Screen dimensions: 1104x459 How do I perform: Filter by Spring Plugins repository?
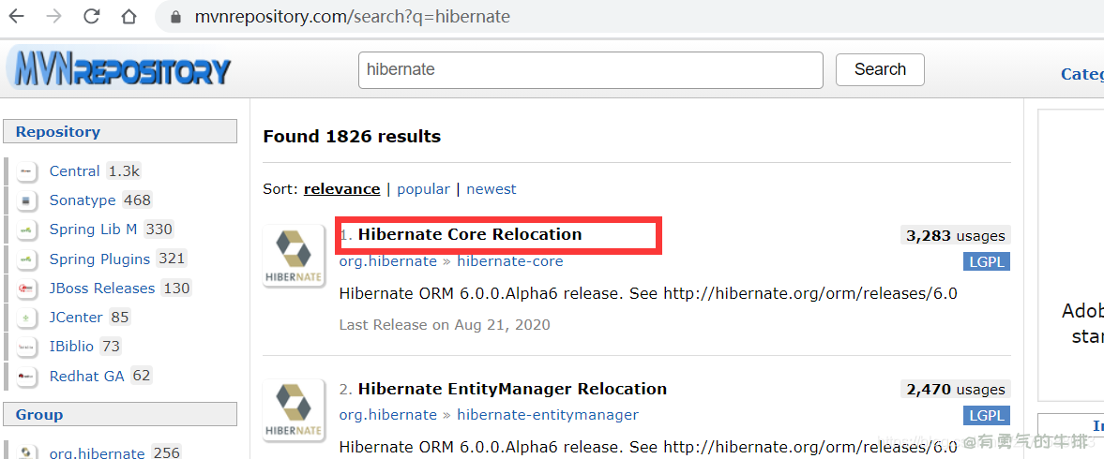pyautogui.click(x=99, y=259)
